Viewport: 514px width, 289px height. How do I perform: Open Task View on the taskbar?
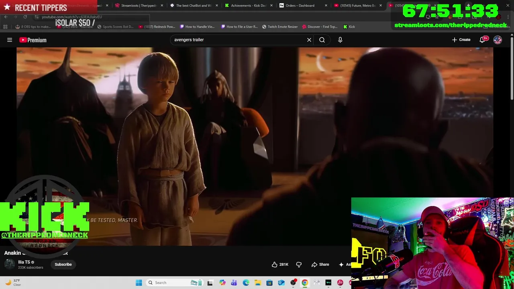tap(210, 283)
